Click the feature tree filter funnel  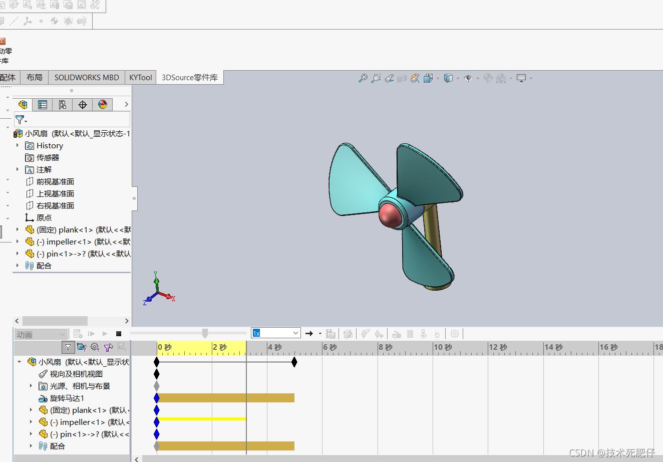[x=20, y=119]
